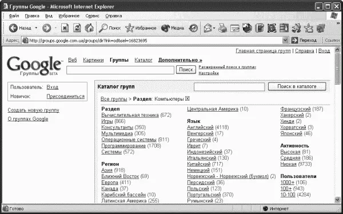343x214 pixels.
Task: Click Создать новую группу link
Action: pyautogui.click(x=34, y=110)
